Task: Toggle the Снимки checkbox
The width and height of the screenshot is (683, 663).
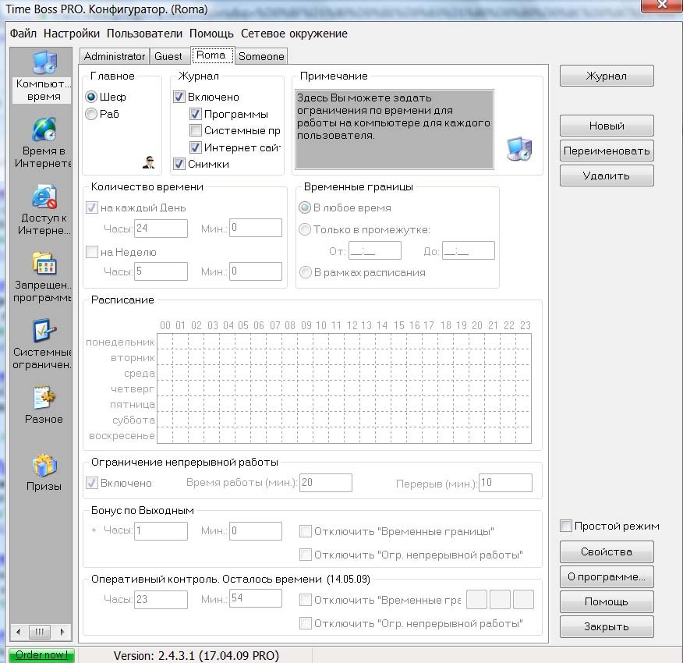Action: pos(179,164)
